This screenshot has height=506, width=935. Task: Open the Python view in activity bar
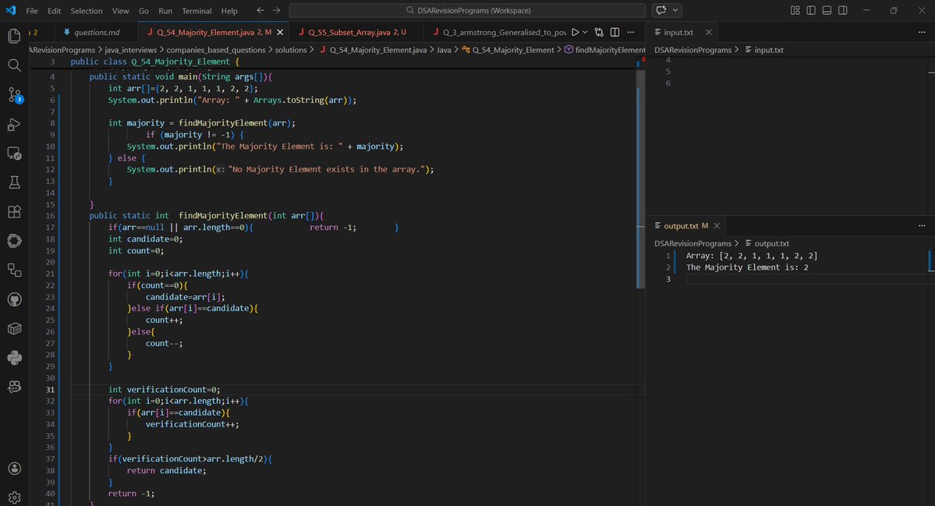(14, 358)
